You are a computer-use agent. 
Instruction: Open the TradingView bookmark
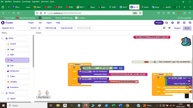(45, 18)
